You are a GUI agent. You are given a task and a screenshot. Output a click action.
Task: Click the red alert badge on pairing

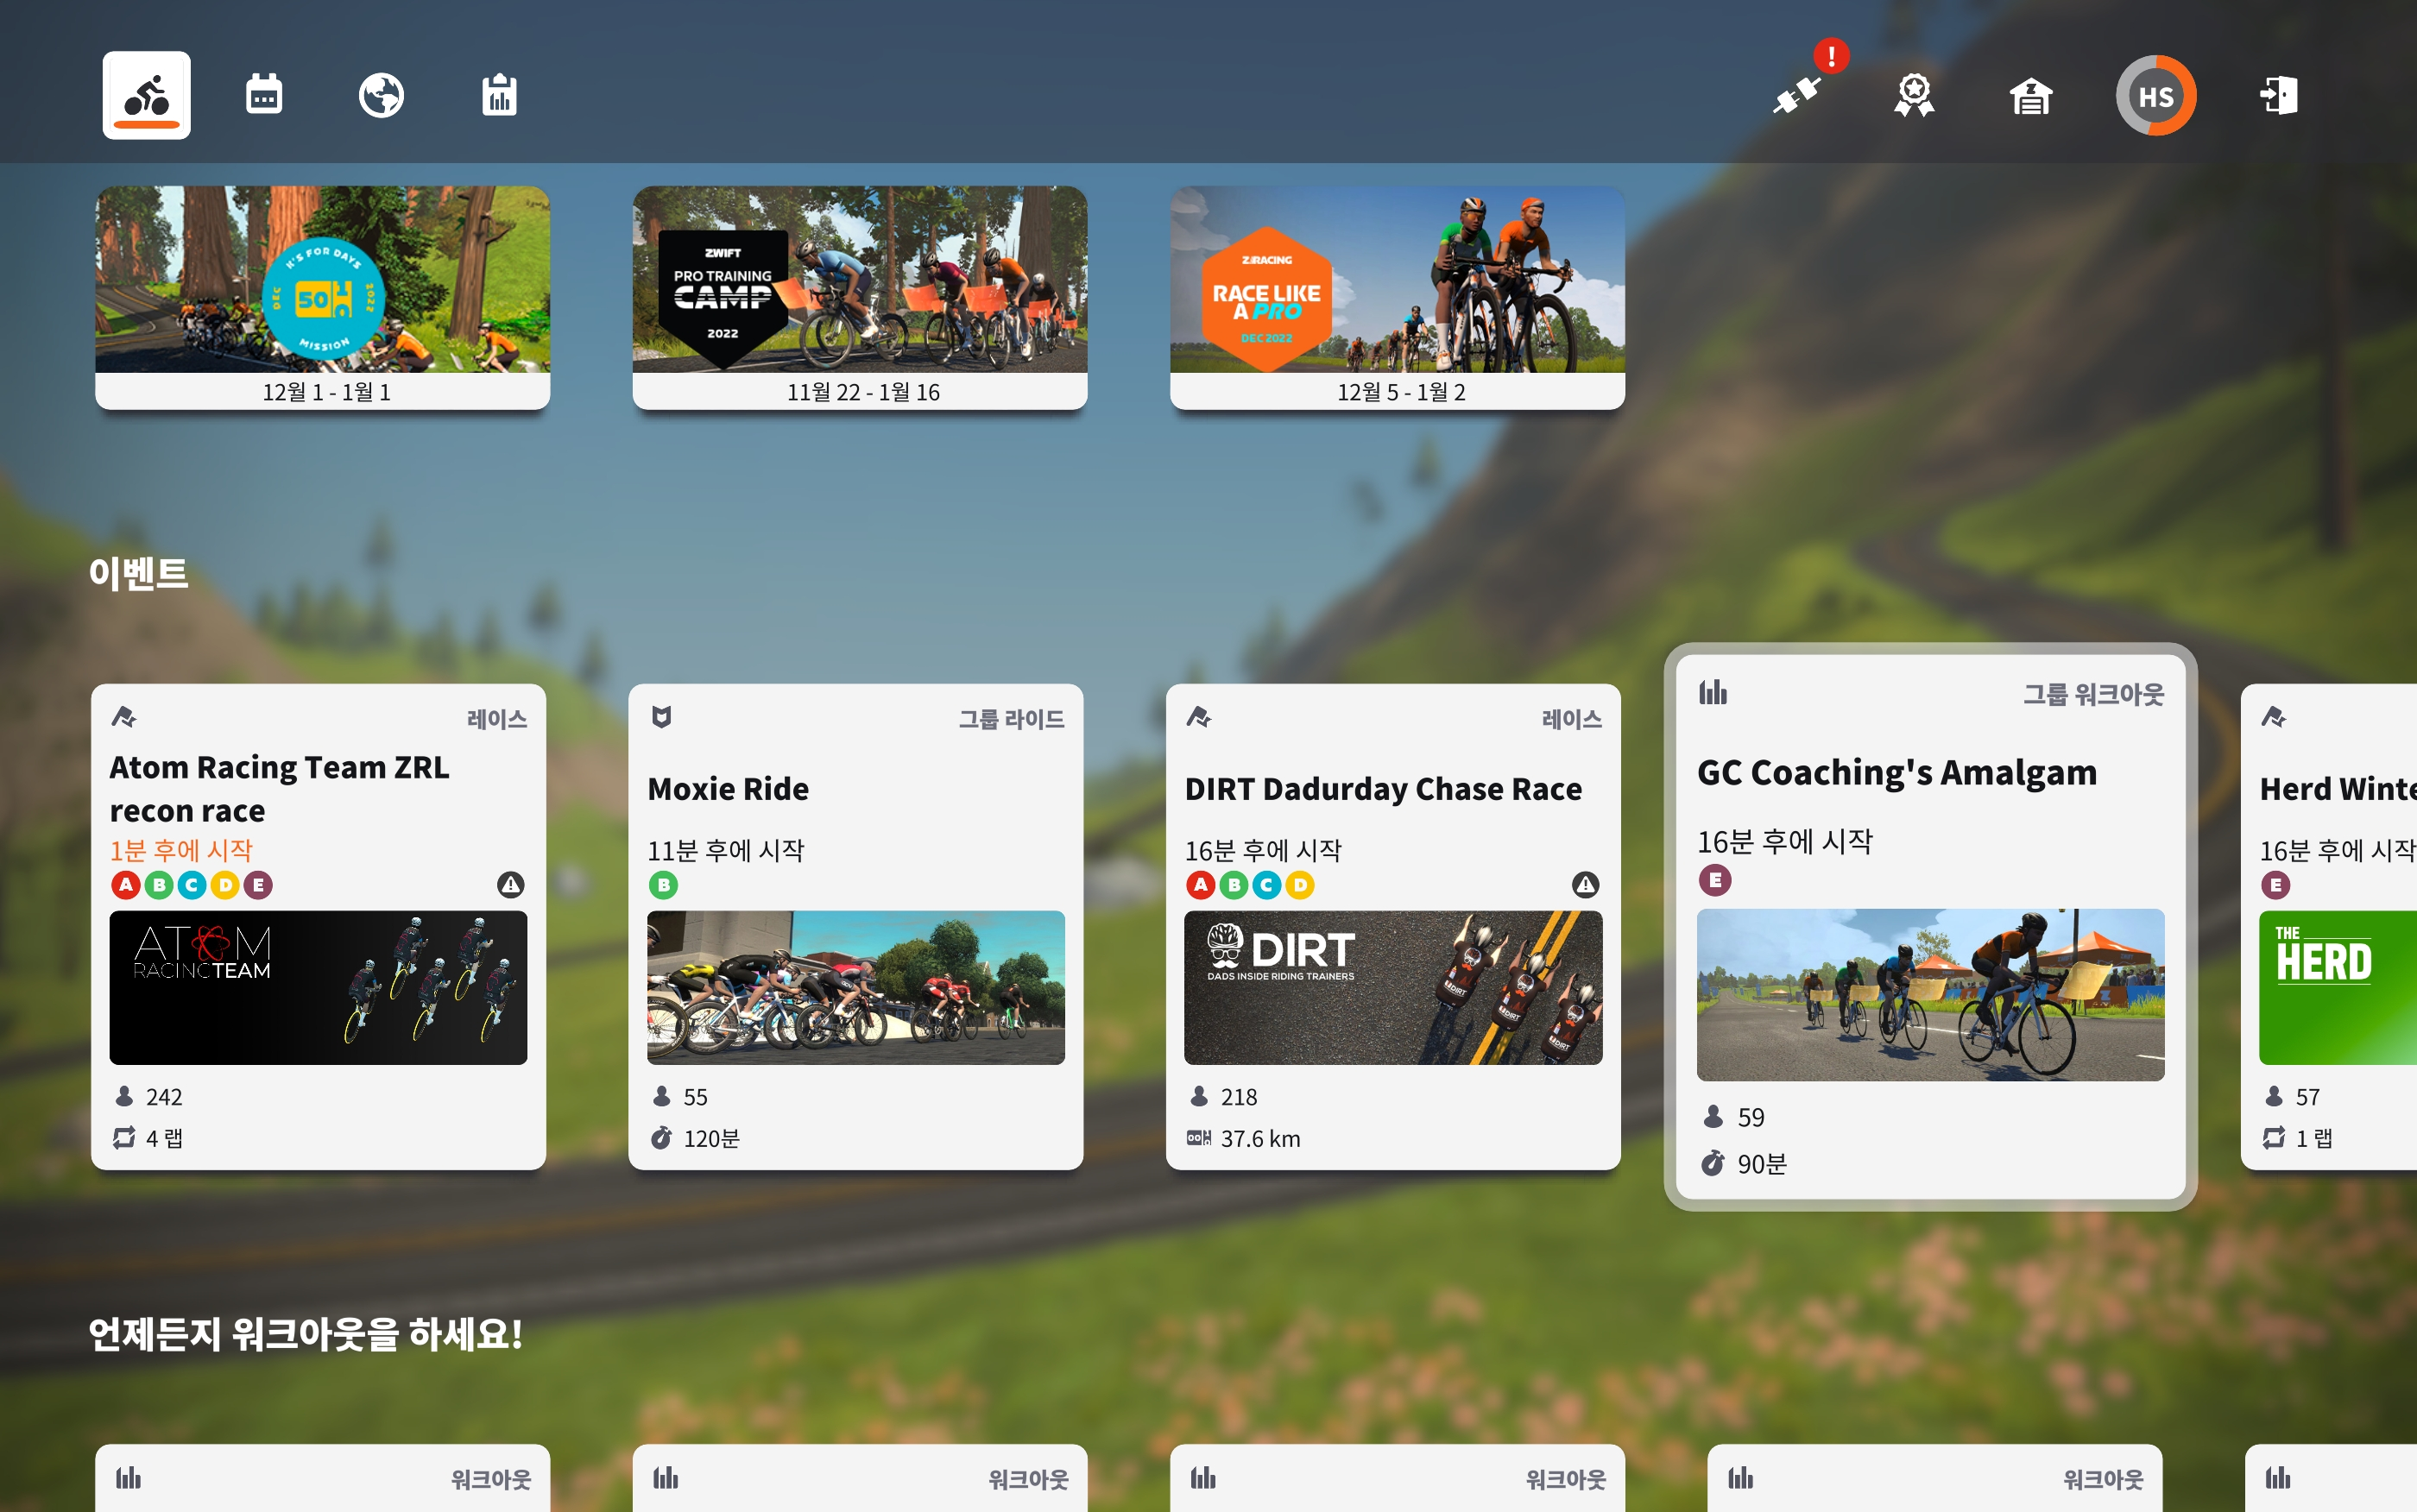click(1831, 56)
